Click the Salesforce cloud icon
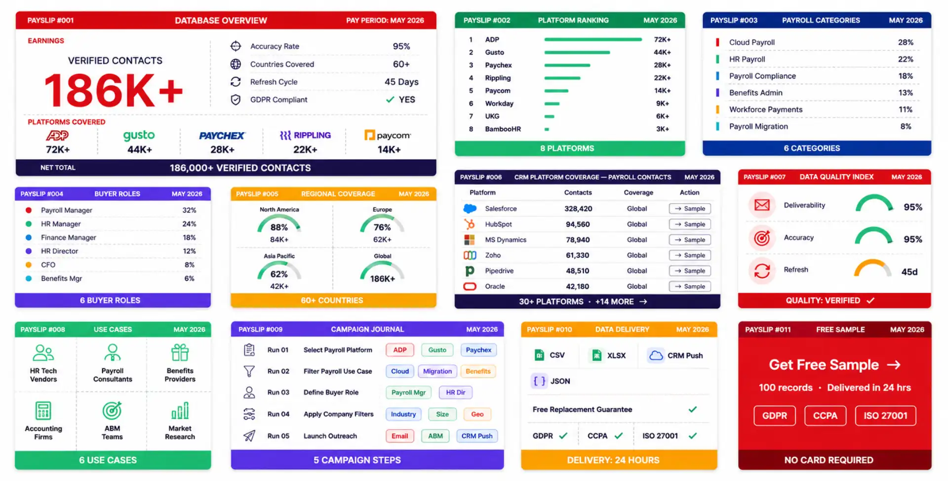Viewport: 948px width, 481px height. [x=470, y=209]
